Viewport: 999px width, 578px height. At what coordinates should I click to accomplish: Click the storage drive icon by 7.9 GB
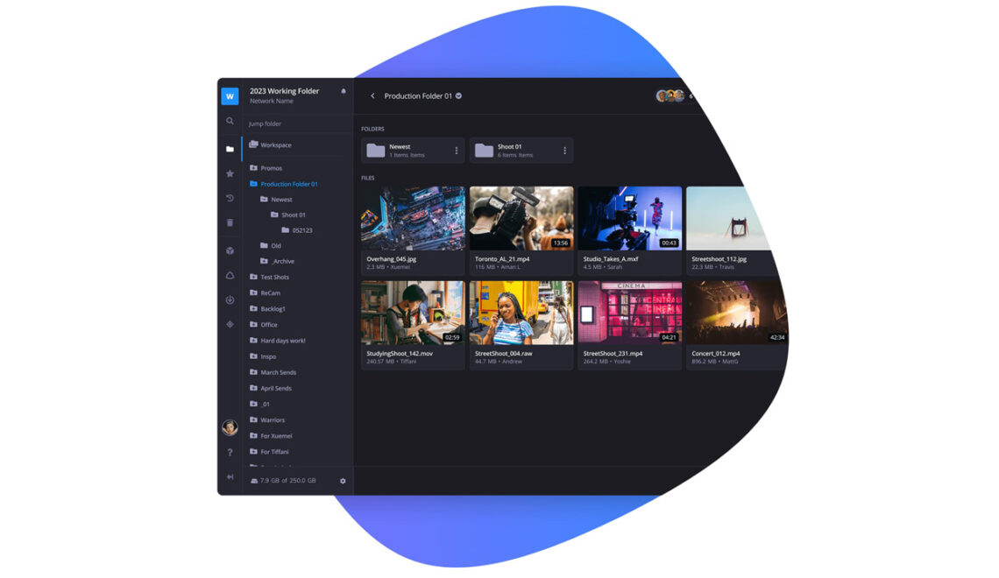[x=254, y=482]
